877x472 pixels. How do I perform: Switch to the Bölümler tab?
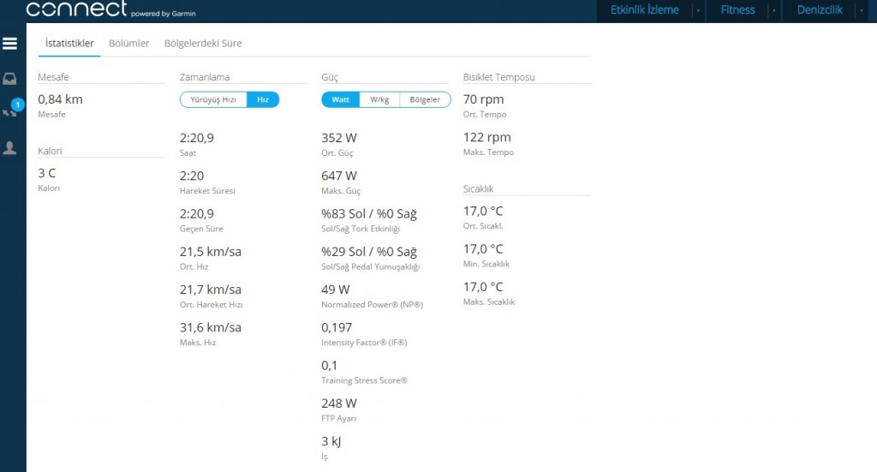[x=128, y=43]
